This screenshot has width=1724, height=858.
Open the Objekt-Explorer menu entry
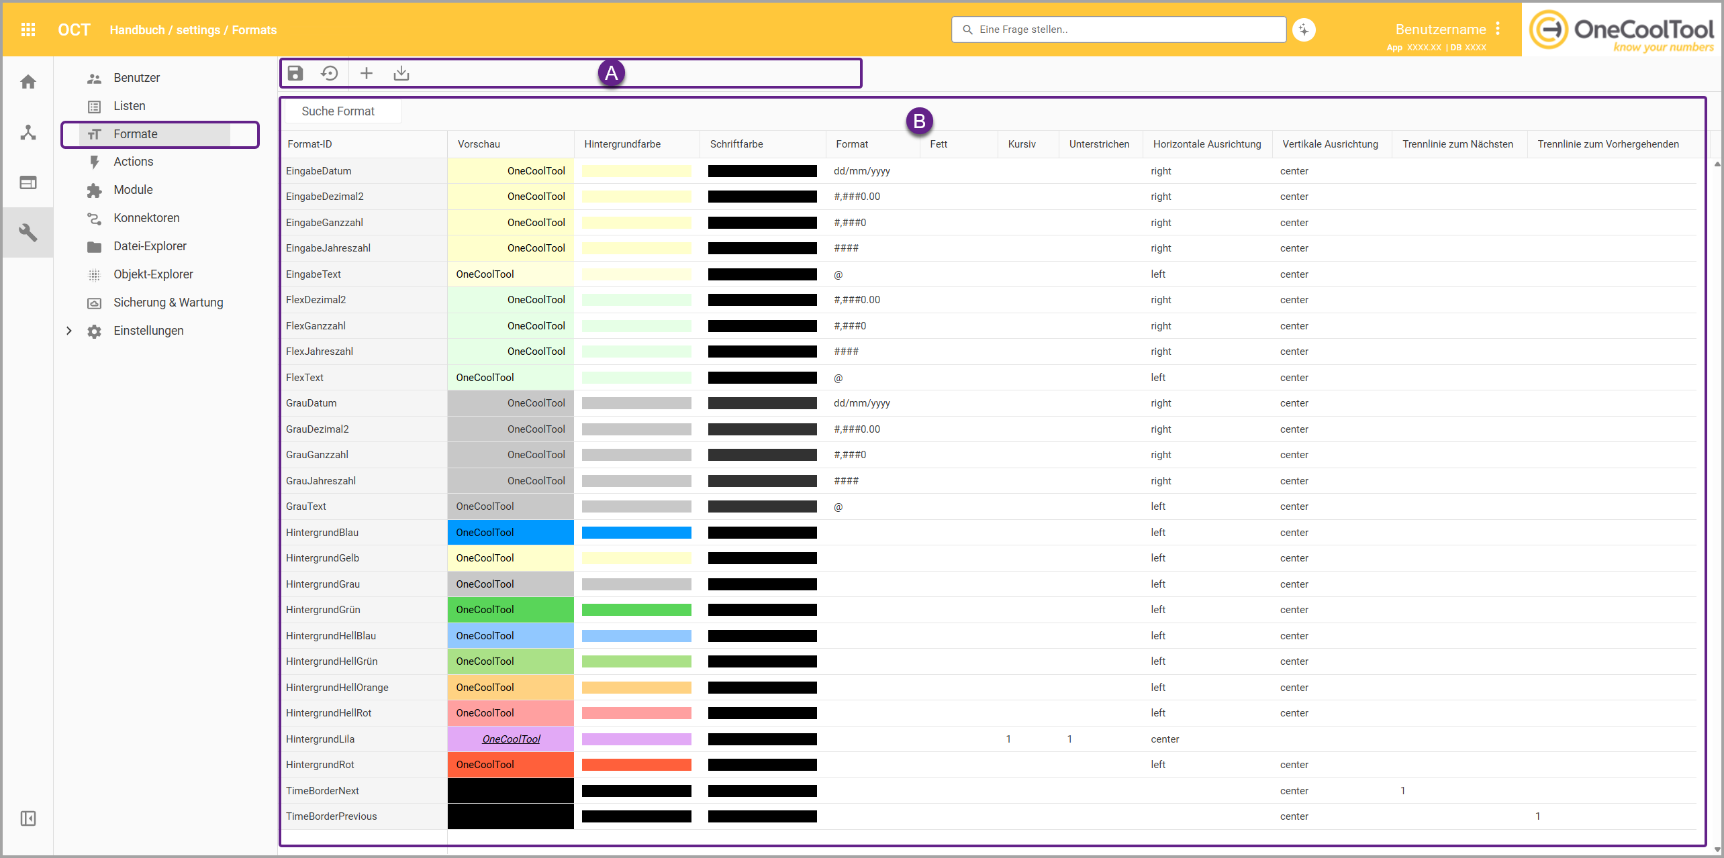pos(154,274)
